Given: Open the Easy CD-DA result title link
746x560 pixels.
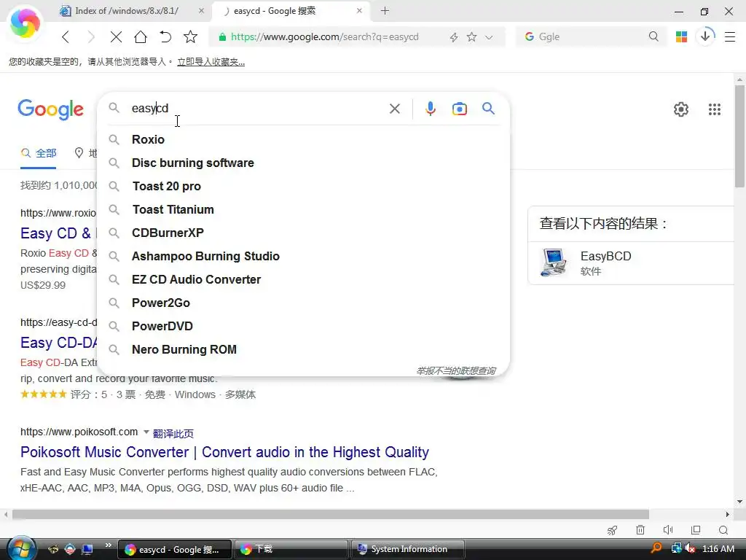Looking at the screenshot, I should (x=58, y=343).
